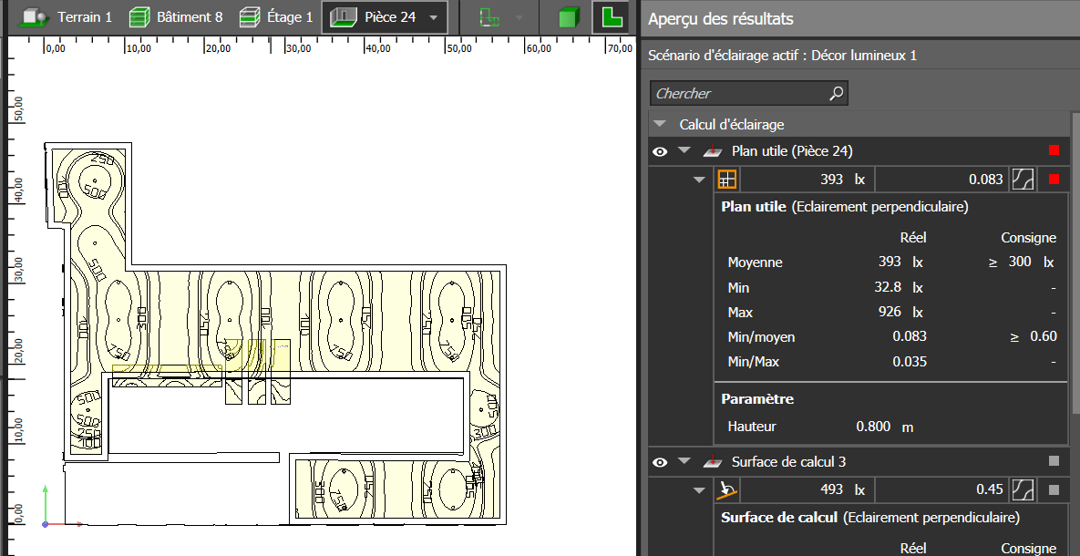This screenshot has height=556, width=1080.
Task: Collapse the Calcul d'éclairage section
Action: [661, 124]
